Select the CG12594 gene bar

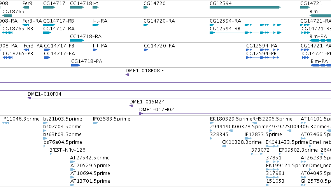coord(245,7)
